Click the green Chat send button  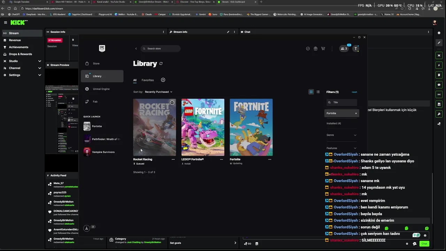(424, 244)
